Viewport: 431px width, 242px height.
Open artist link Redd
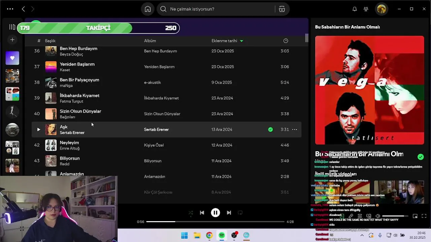tap(65, 164)
